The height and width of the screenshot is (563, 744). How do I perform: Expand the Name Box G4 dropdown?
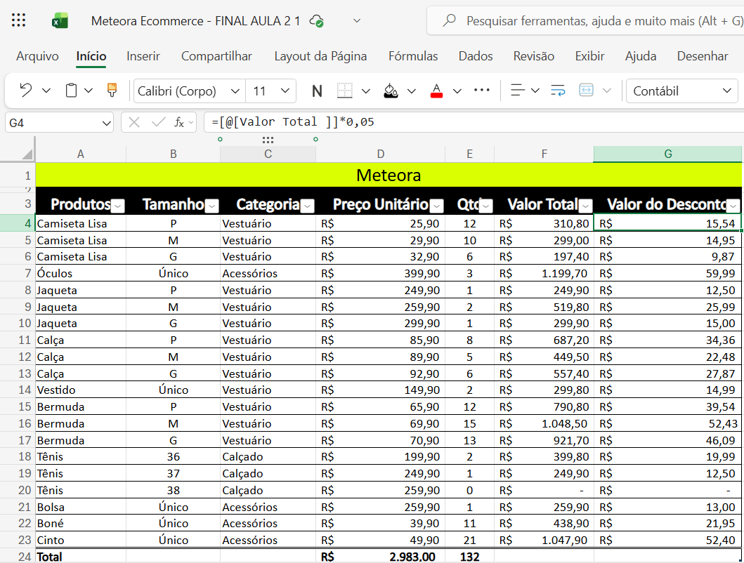(x=106, y=124)
